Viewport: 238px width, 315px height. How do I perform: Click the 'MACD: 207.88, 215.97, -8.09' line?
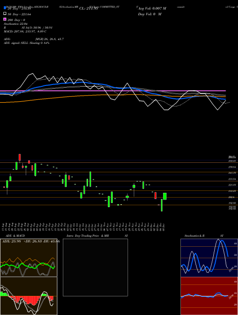coord(25,31)
